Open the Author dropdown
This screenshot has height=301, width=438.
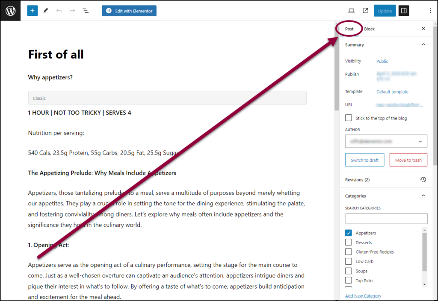pos(386,141)
